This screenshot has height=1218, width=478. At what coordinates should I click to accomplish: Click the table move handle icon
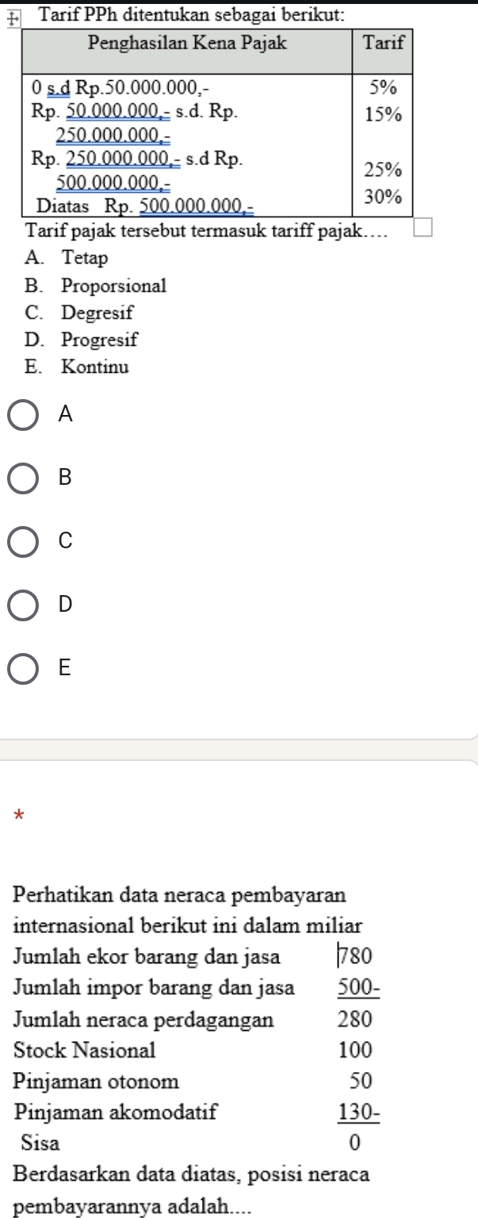[x=8, y=19]
